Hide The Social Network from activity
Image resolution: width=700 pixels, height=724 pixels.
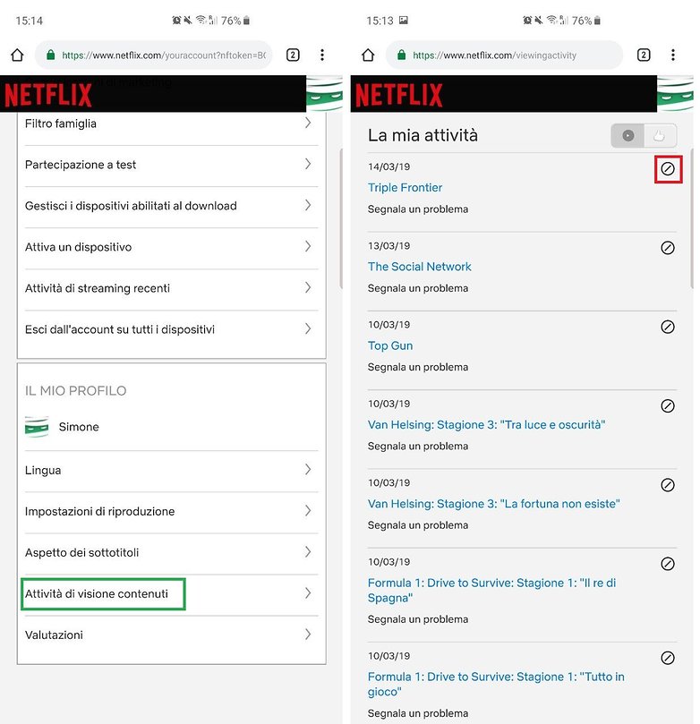[x=668, y=248]
